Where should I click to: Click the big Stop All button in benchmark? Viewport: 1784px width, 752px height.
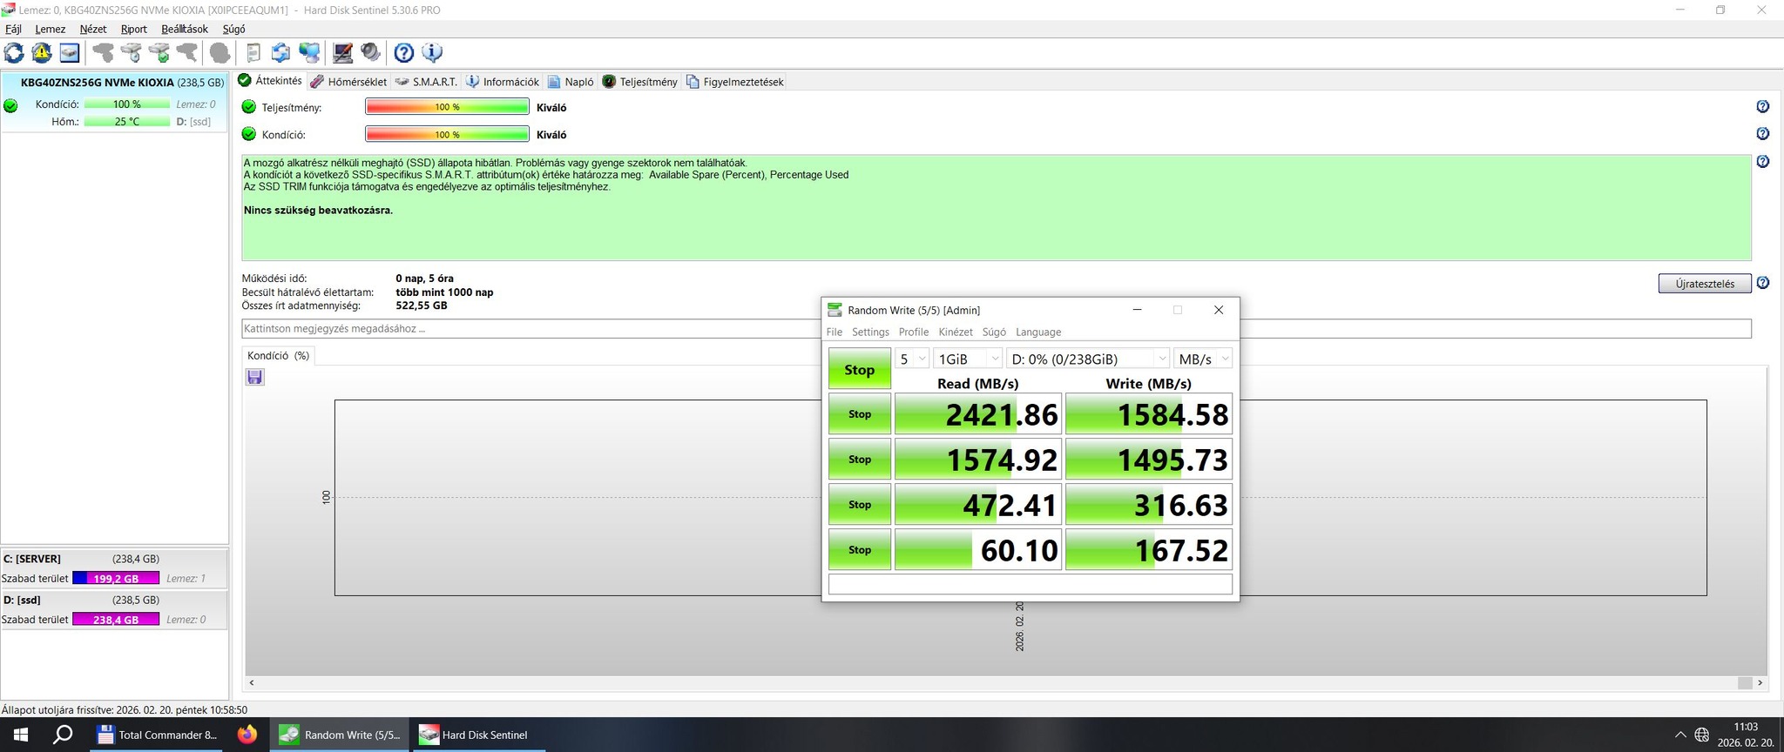(859, 369)
